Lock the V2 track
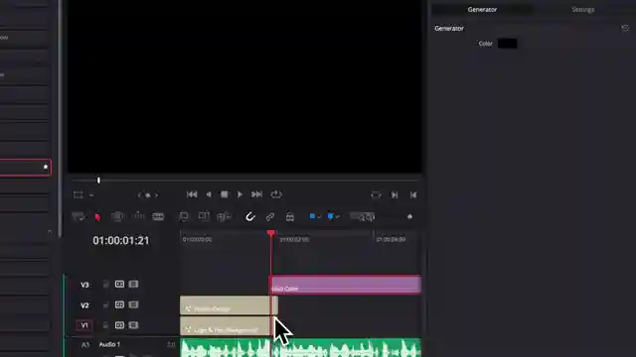Image resolution: width=636 pixels, height=357 pixels. coord(106,304)
